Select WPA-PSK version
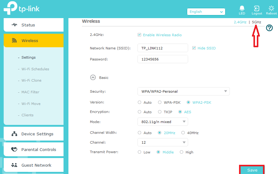 coord(160,102)
